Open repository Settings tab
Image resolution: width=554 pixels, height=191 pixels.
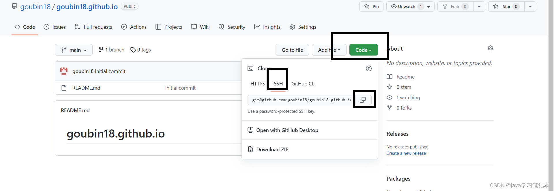click(x=303, y=27)
